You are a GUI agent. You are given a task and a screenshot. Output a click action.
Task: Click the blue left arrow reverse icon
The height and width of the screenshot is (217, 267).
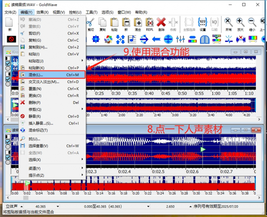pyautogui.click(x=156, y=39)
